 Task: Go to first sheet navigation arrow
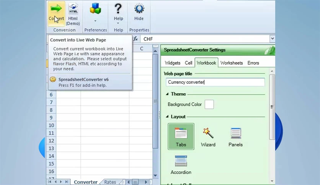click(50, 182)
